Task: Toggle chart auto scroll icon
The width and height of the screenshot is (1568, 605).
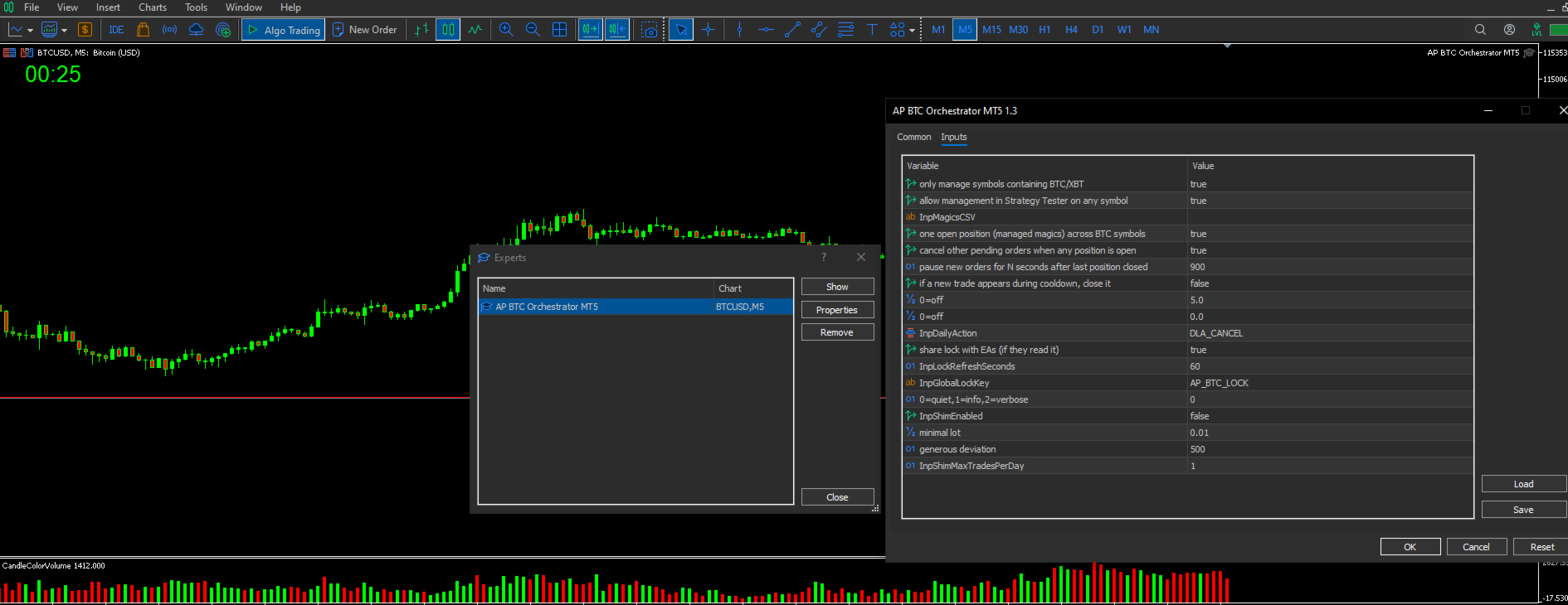Action: point(590,30)
